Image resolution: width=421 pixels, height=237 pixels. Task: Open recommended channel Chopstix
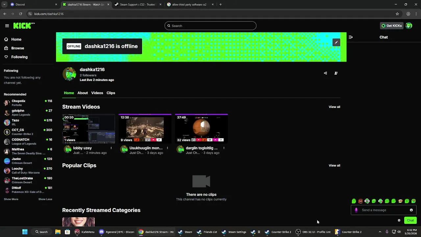28,103
